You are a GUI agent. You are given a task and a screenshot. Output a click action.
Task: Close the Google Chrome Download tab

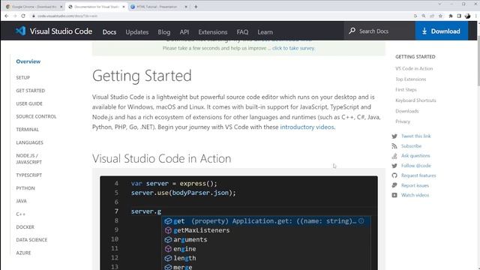coord(61,7)
